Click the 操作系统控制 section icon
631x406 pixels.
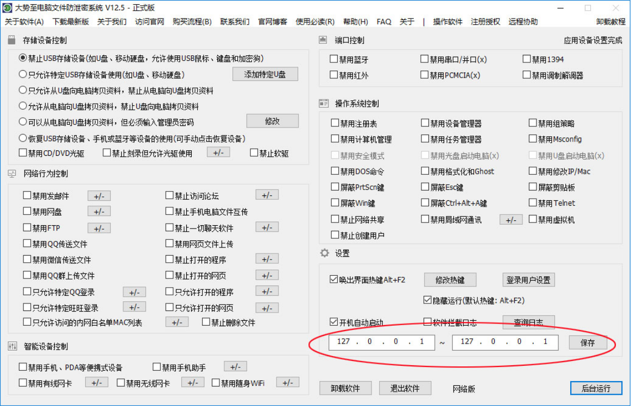[x=324, y=103]
